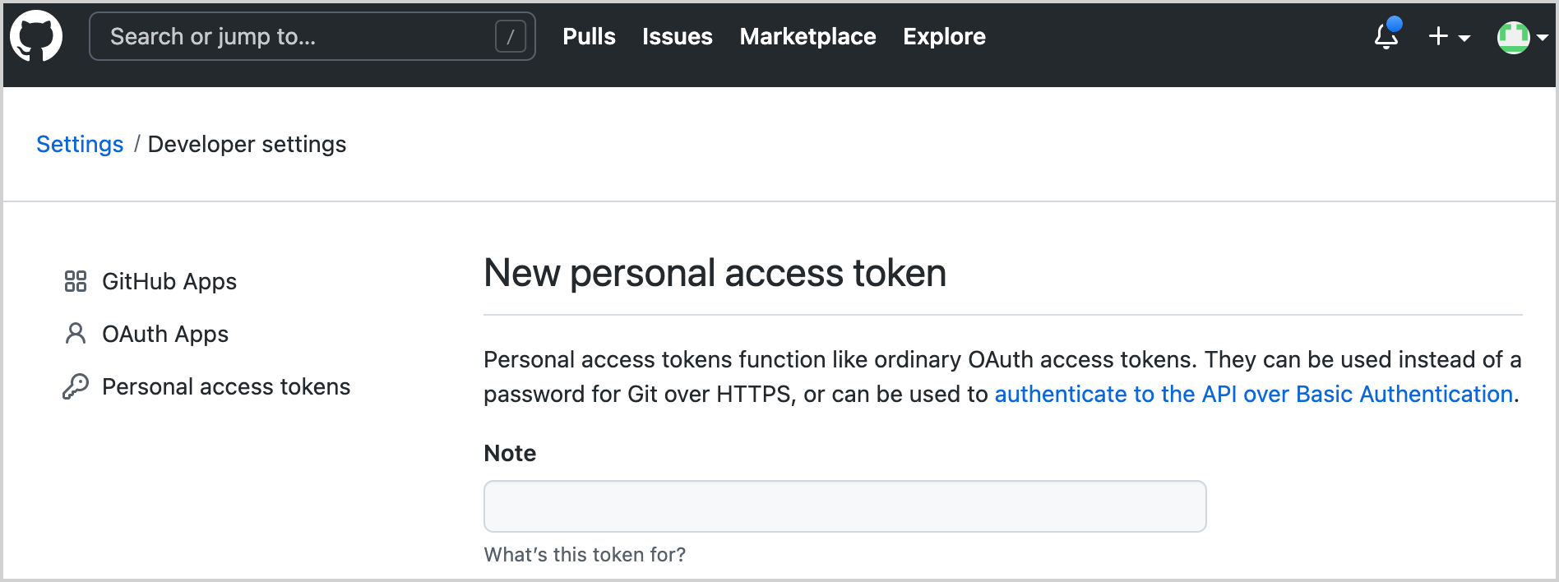This screenshot has width=1559, height=582.
Task: Open Explore from the navigation bar
Action: [944, 36]
